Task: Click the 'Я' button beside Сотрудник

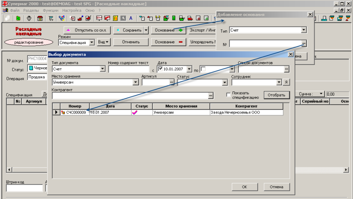Action: click(286, 82)
